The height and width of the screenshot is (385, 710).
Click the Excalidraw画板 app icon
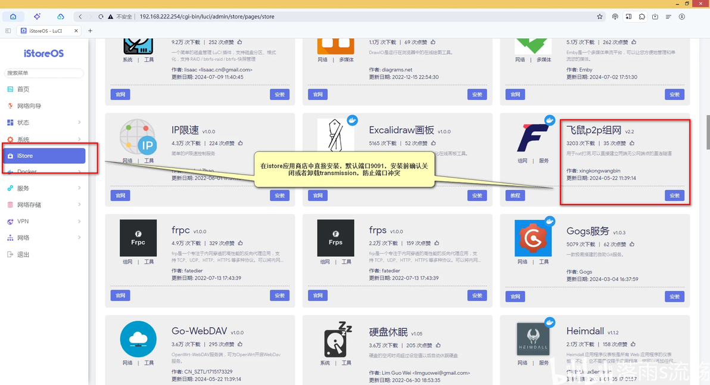click(335, 135)
